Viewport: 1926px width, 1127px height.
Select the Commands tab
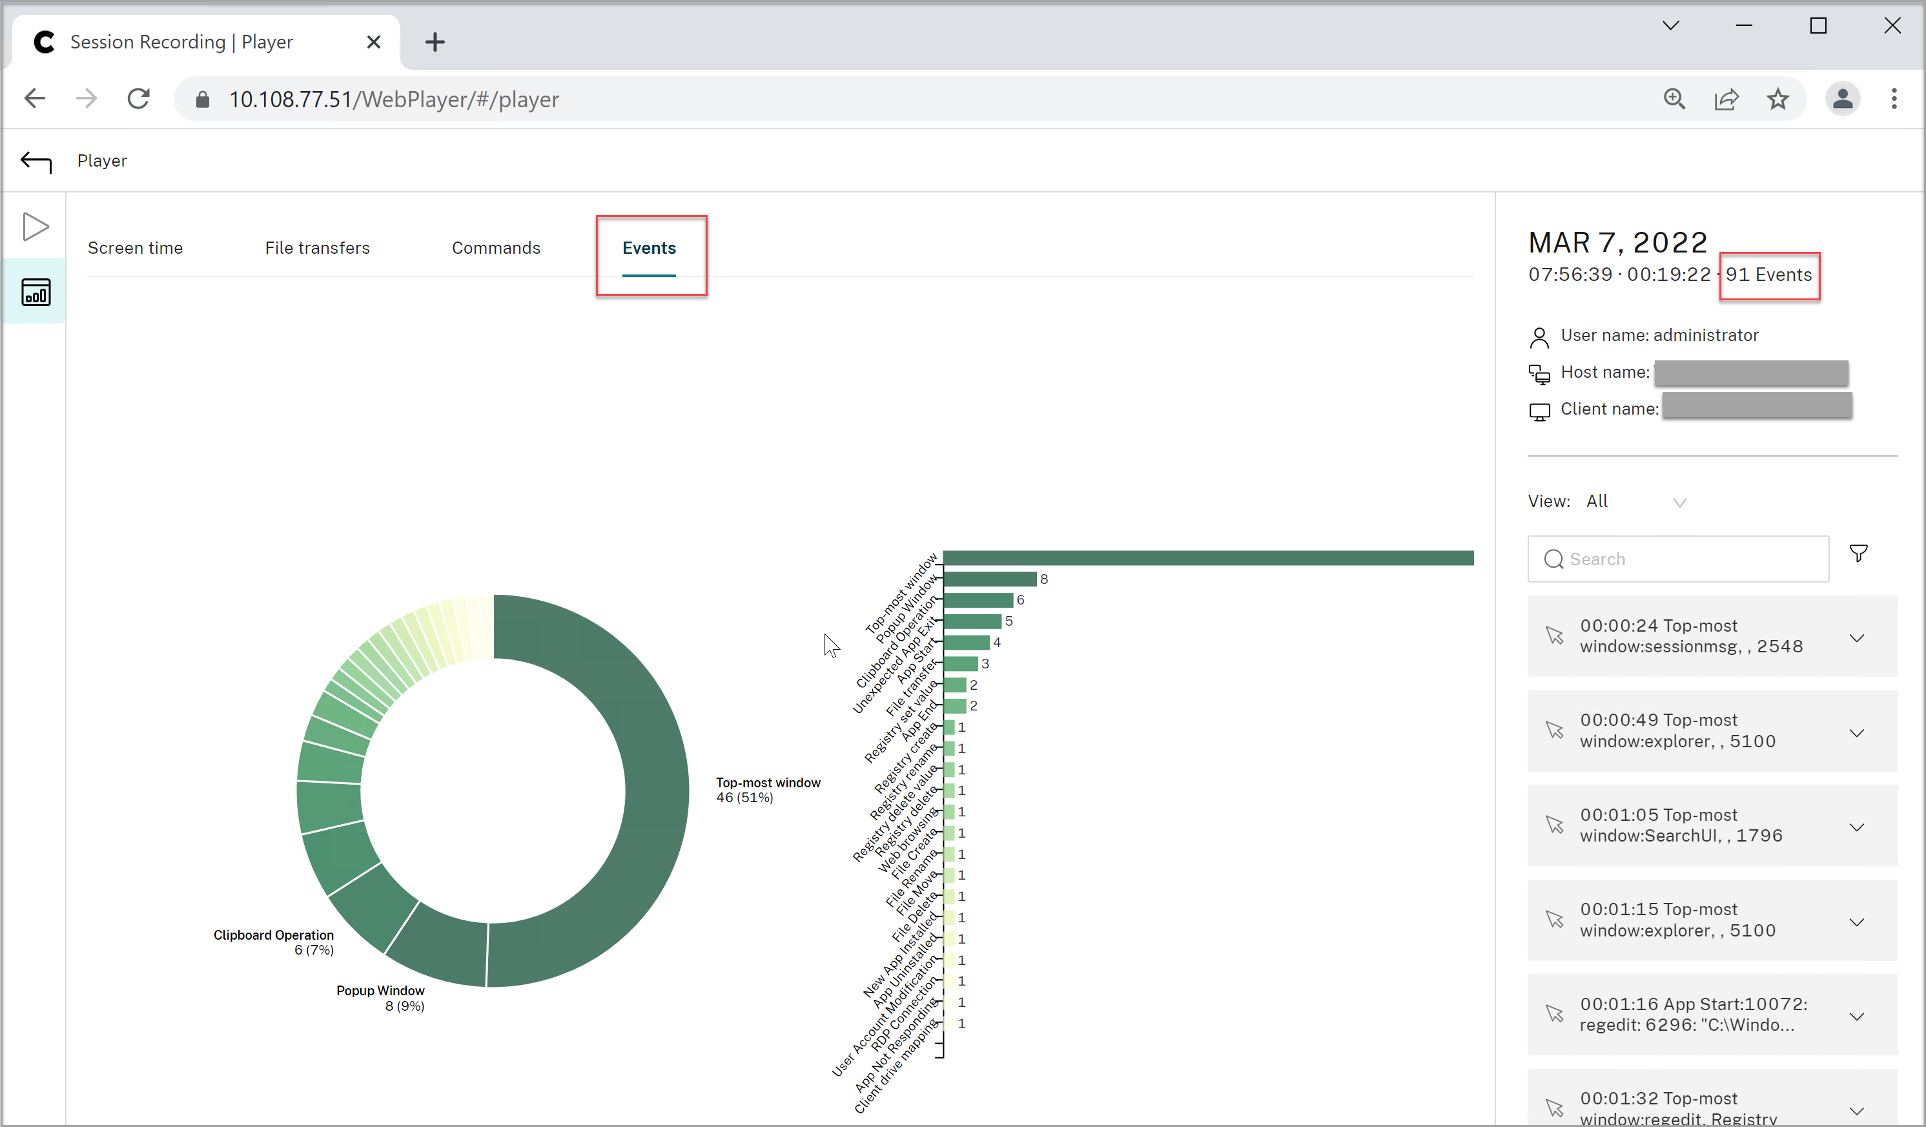click(497, 247)
